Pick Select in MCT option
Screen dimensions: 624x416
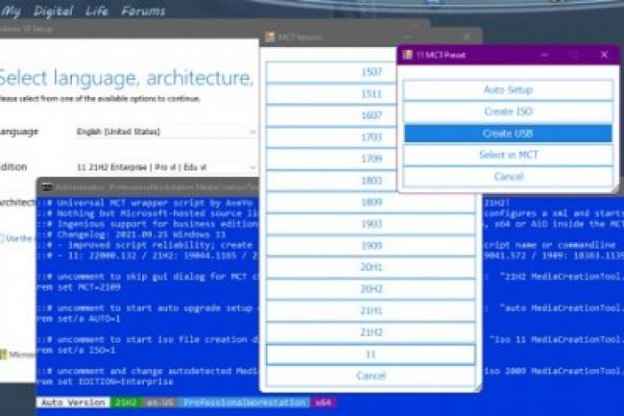tap(507, 155)
